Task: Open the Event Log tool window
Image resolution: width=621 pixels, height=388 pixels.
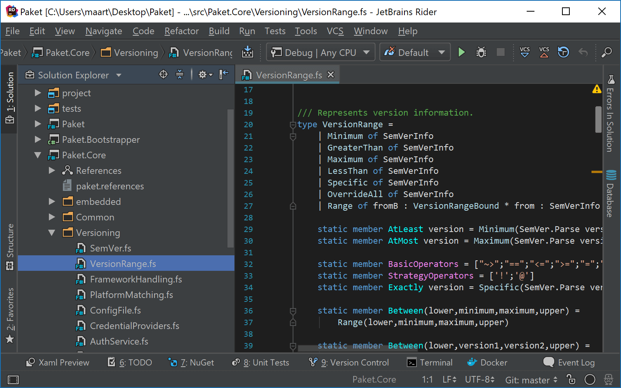Action: [569, 362]
